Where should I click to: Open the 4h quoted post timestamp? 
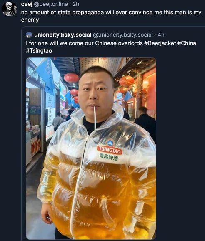click(161, 35)
